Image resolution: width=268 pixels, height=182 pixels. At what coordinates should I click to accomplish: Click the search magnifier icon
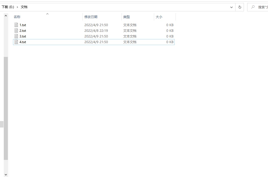253,7
